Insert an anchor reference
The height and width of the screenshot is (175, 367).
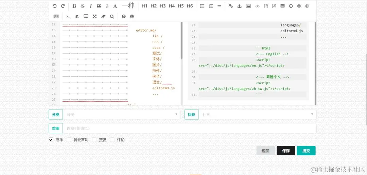[x=239, y=6]
